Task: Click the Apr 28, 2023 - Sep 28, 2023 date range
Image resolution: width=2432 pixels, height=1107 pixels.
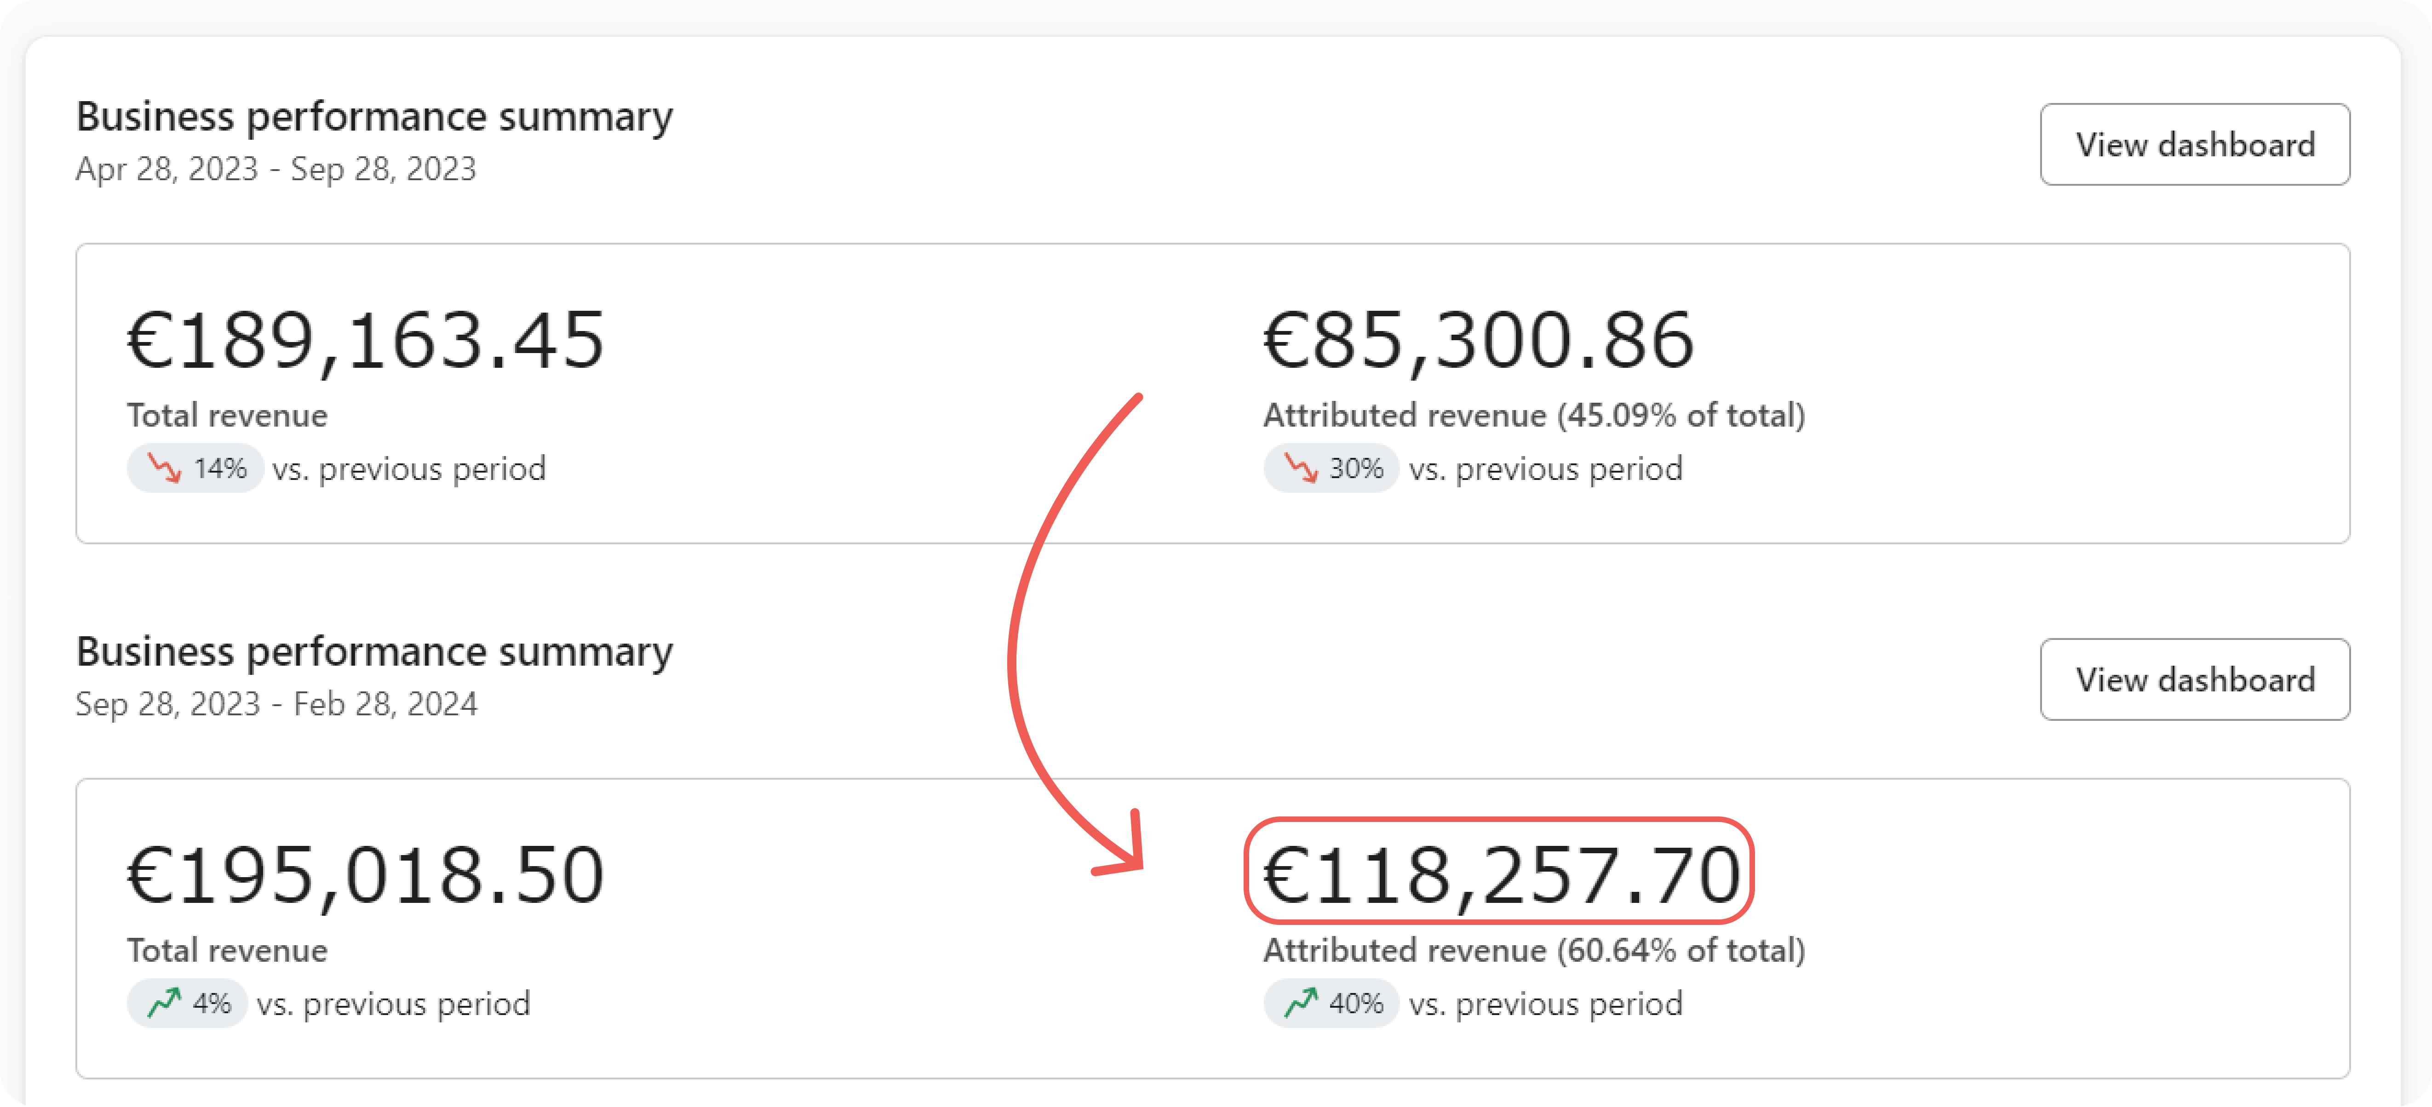Action: (x=275, y=169)
